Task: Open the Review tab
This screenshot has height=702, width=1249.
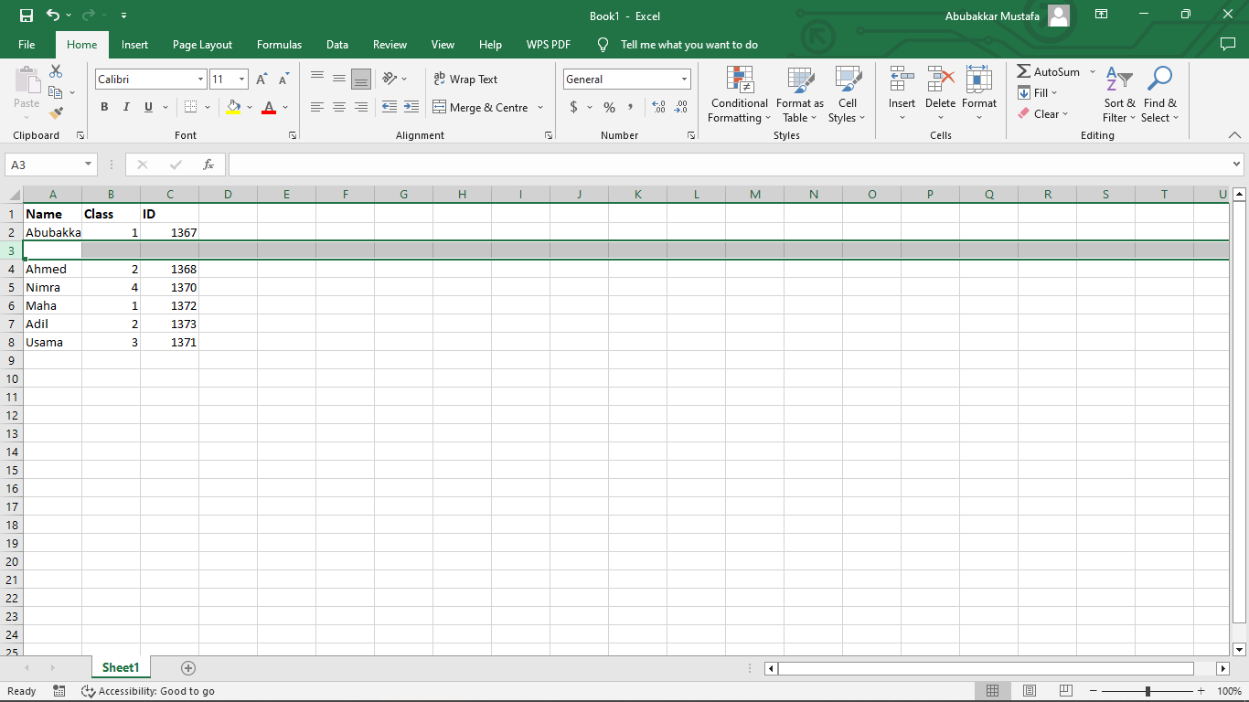Action: tap(390, 44)
